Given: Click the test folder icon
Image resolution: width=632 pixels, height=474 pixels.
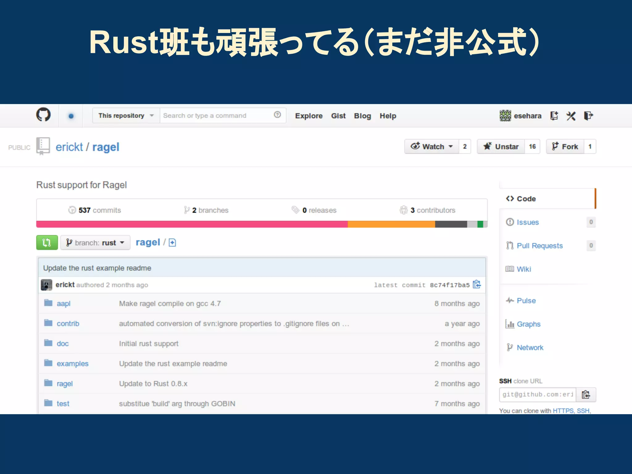Looking at the screenshot, I should [48, 403].
